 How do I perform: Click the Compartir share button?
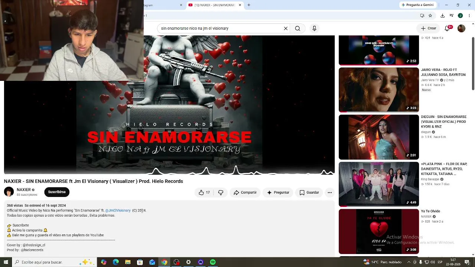pyautogui.click(x=245, y=192)
